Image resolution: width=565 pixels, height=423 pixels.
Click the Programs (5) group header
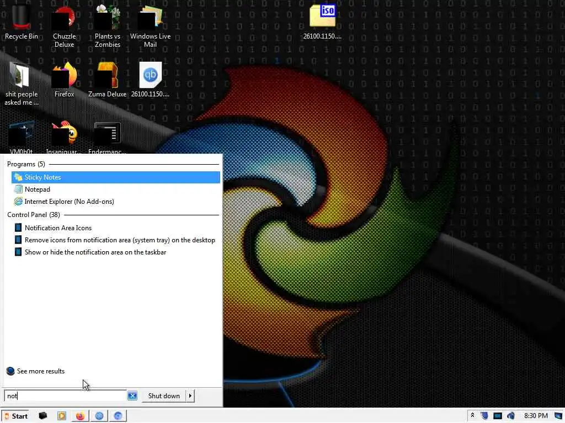(x=26, y=164)
